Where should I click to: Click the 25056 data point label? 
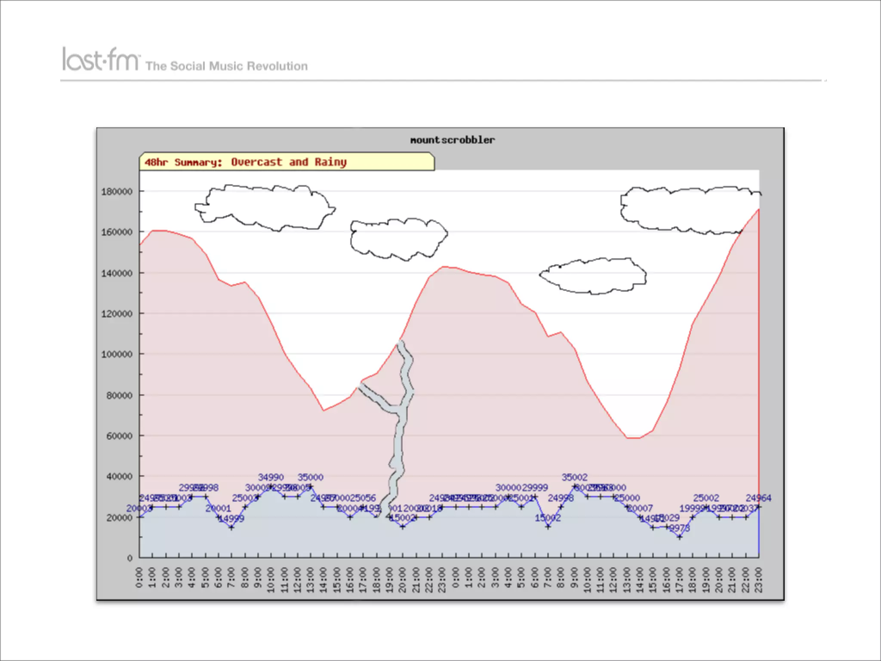(x=363, y=498)
